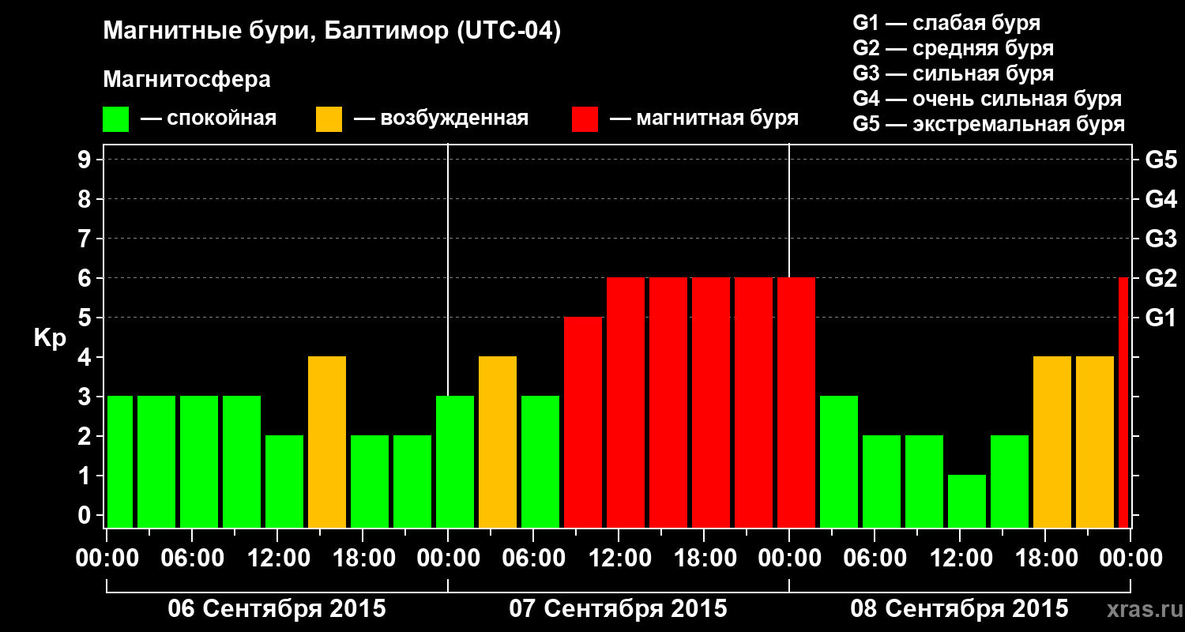The image size is (1185, 632).
Task: Click the 'Kp' axis title
Action: coord(50,338)
